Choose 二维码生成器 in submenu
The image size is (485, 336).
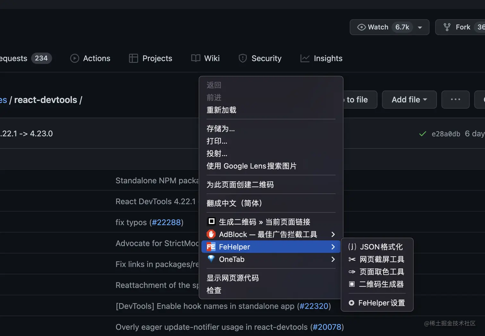(377, 284)
